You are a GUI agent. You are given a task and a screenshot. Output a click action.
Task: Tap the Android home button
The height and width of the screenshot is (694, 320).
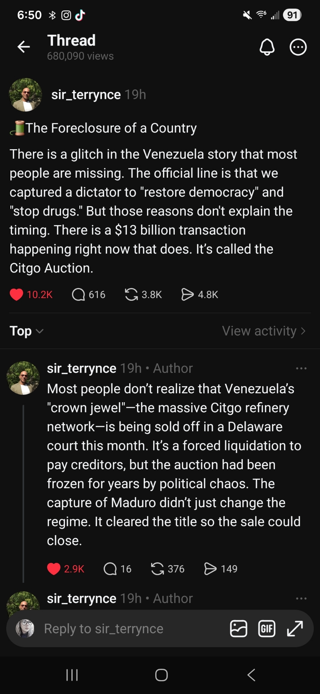(161, 675)
